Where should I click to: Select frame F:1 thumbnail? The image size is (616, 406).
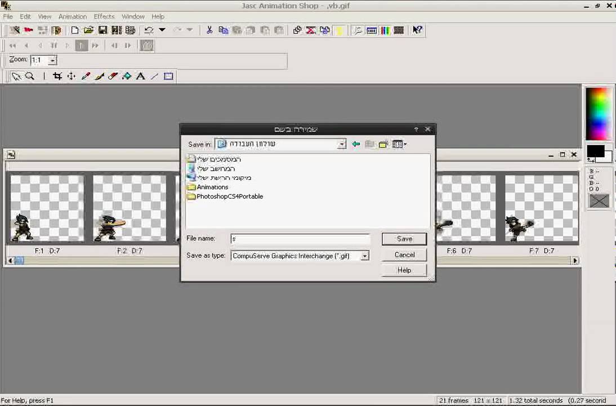pyautogui.click(x=47, y=208)
